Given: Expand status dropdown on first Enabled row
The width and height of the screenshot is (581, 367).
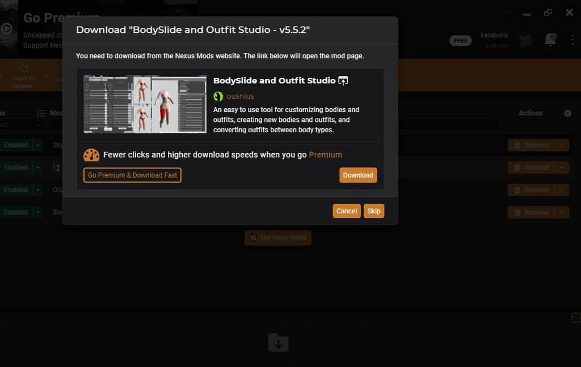Looking at the screenshot, I should [x=38, y=145].
